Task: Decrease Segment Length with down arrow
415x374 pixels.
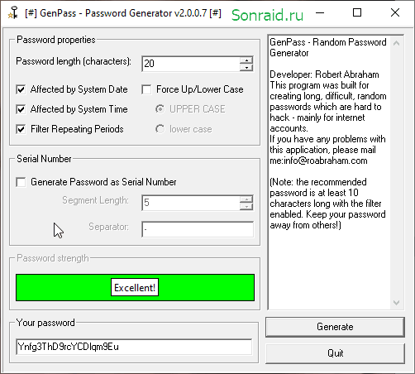Action: tap(246, 206)
